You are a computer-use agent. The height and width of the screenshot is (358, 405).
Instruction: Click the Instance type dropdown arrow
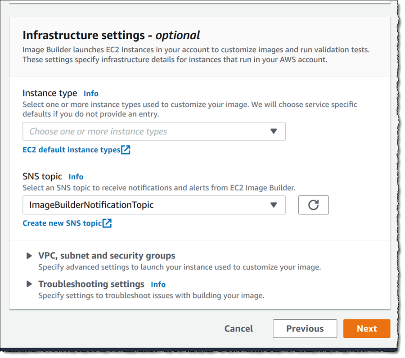(274, 131)
